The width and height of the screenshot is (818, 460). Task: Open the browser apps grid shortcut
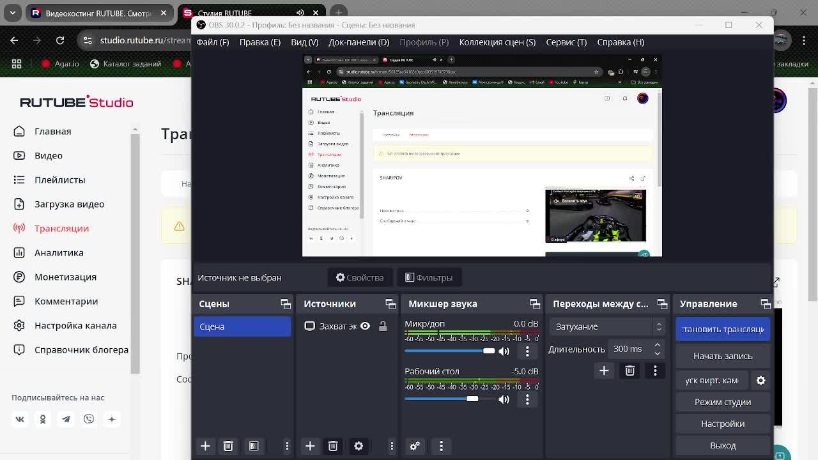(x=17, y=64)
